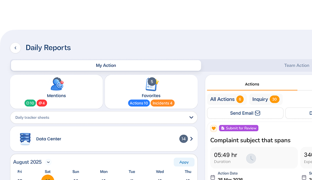Click the Action Date label

tap(228, 173)
